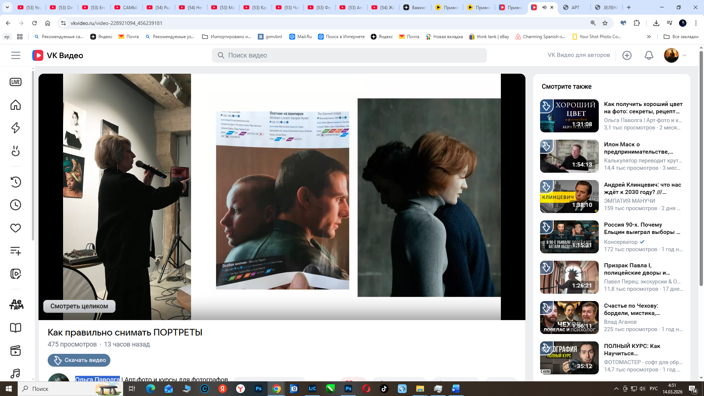Click the Home icon in sidebar
Viewport: 704px width, 396px height.
pyautogui.click(x=15, y=105)
